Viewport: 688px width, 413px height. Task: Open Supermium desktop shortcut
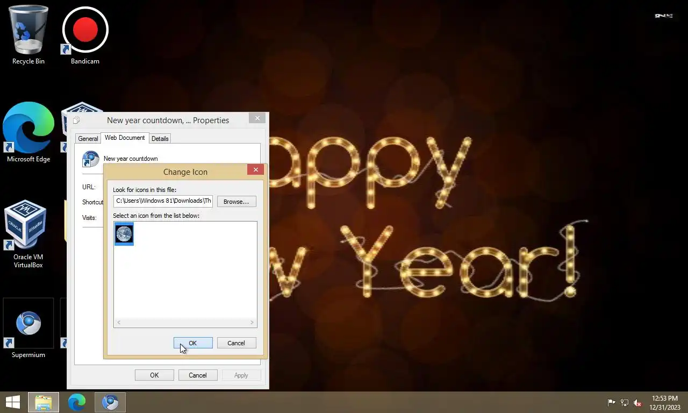[28, 329]
